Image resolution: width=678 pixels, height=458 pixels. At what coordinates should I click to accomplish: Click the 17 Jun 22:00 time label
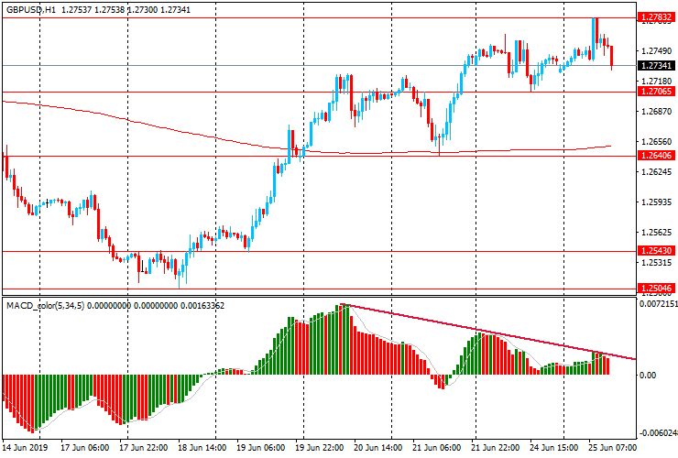pyautogui.click(x=144, y=447)
